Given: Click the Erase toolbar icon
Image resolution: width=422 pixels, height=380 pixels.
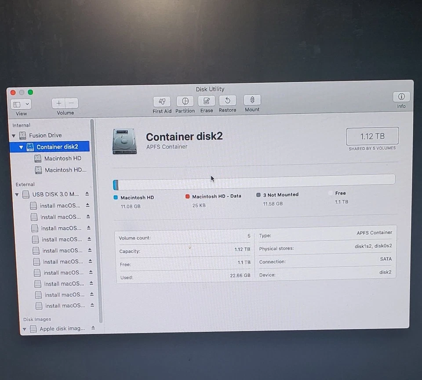Looking at the screenshot, I should tap(206, 101).
